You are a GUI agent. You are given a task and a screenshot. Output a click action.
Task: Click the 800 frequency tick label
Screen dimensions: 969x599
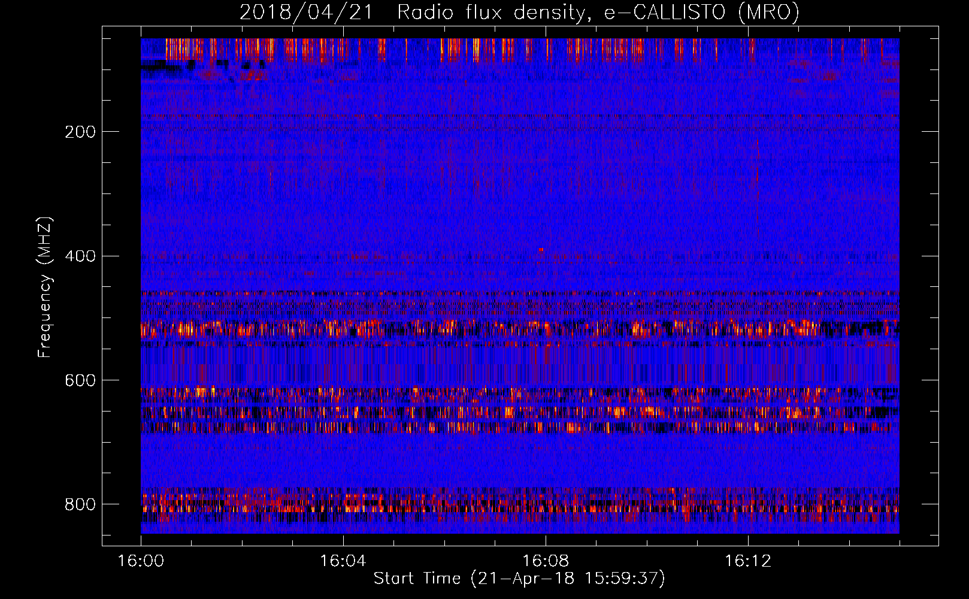[x=80, y=504]
